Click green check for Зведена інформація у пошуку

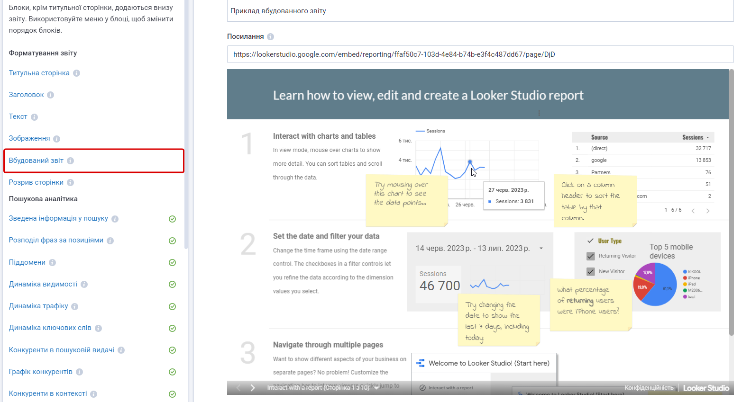click(173, 219)
